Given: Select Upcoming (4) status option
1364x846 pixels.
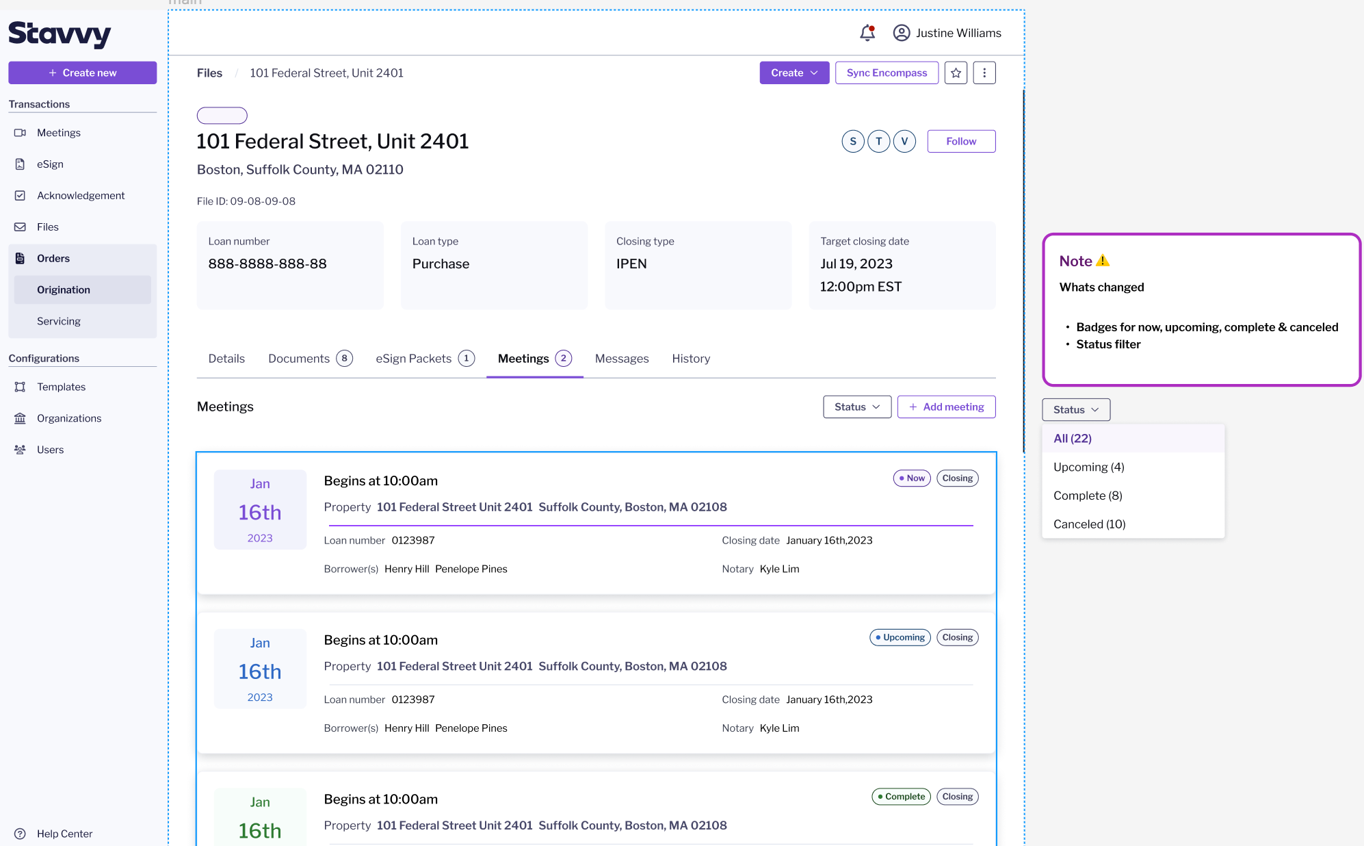Looking at the screenshot, I should click(x=1133, y=467).
